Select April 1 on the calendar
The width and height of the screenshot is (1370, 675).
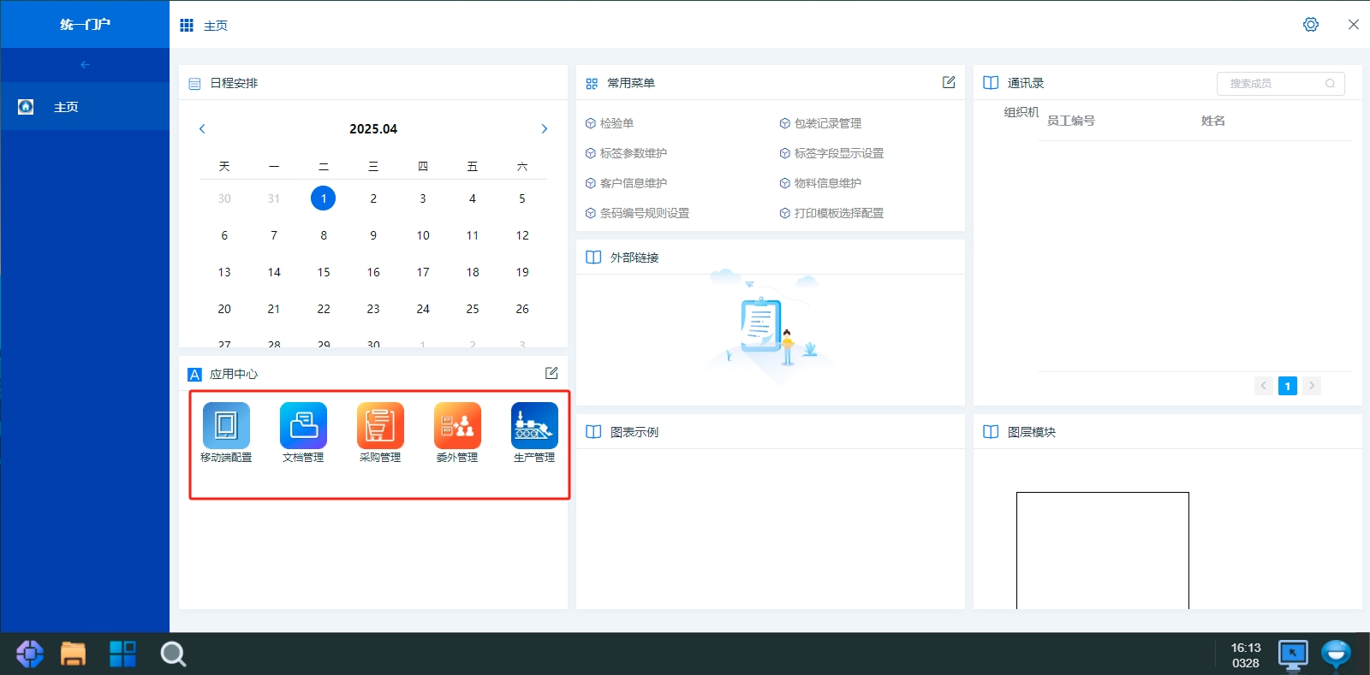point(324,198)
